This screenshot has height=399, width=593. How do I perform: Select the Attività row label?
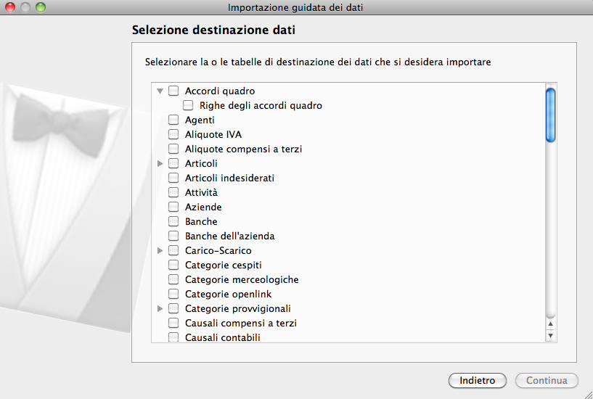tap(201, 193)
